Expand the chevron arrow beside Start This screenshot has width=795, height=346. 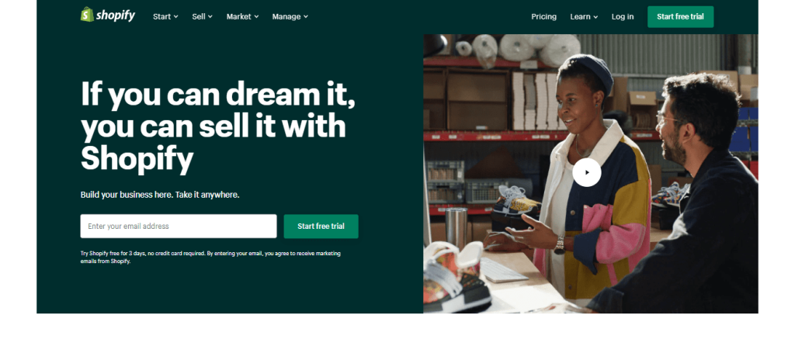tap(176, 17)
